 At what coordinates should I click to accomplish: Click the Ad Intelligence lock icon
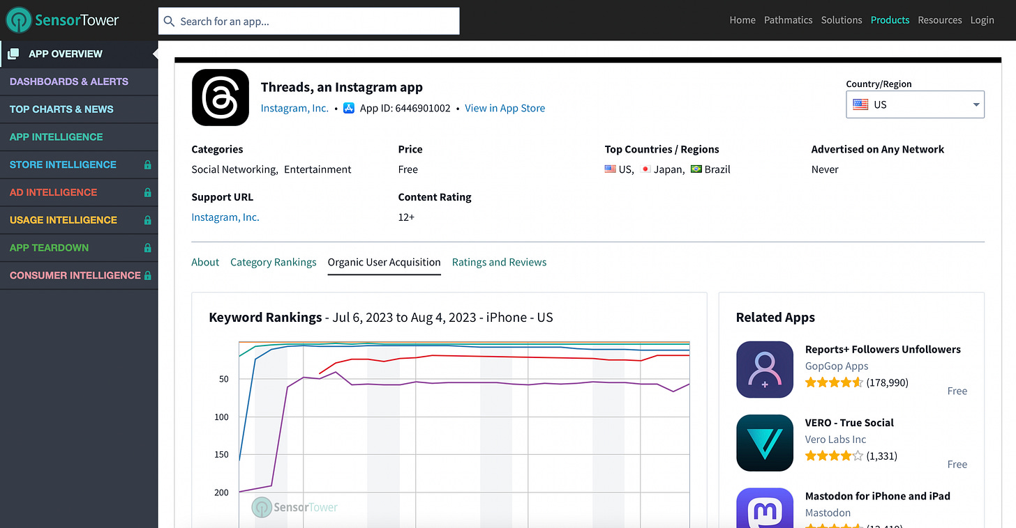coord(147,192)
